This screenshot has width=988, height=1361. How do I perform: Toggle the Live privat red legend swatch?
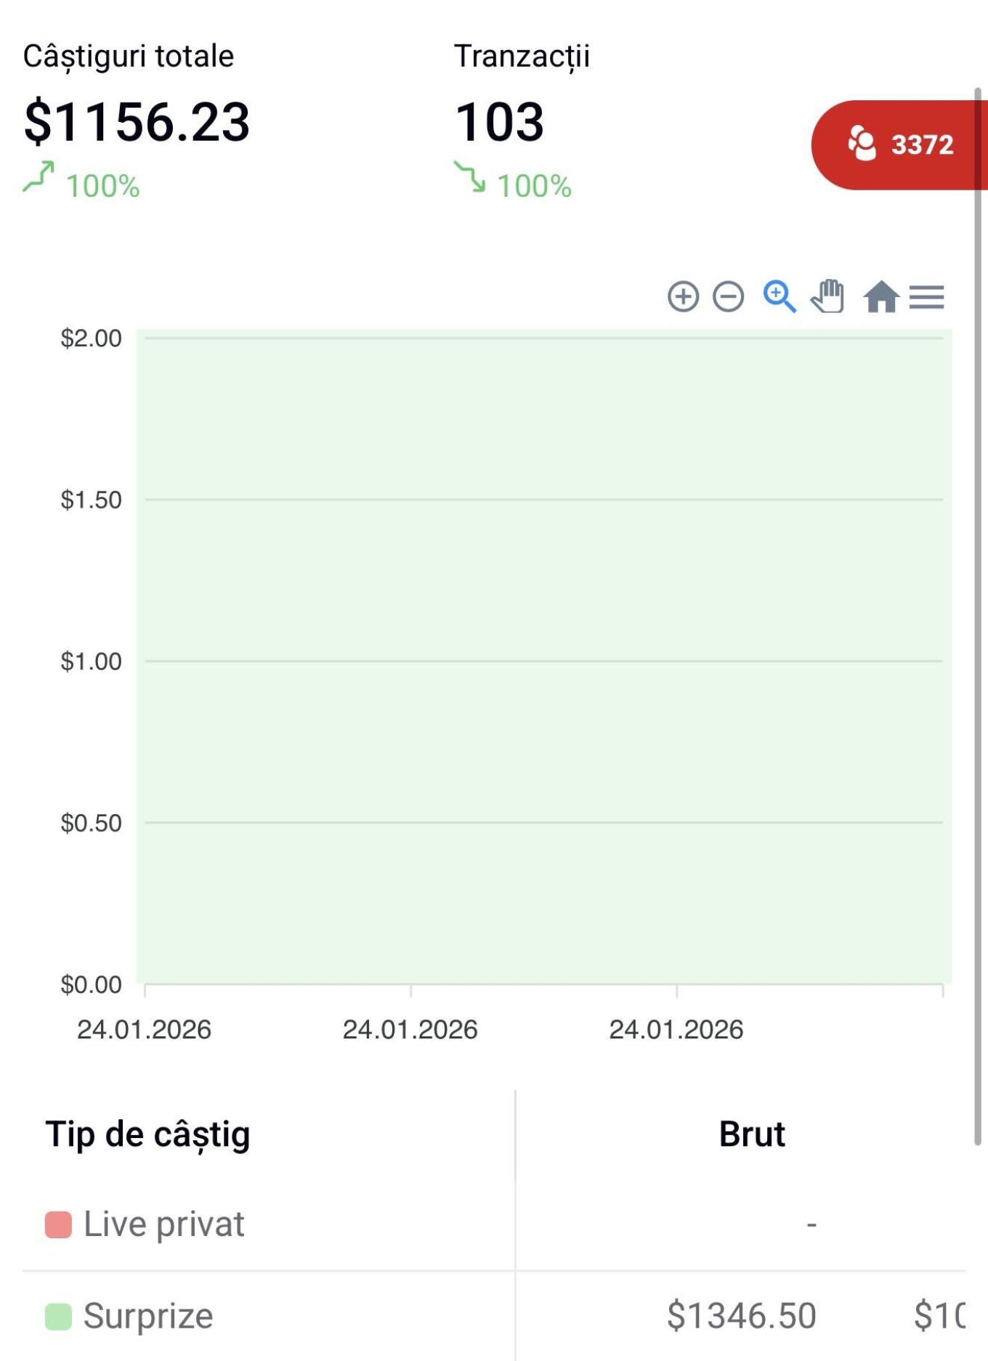(x=58, y=1224)
